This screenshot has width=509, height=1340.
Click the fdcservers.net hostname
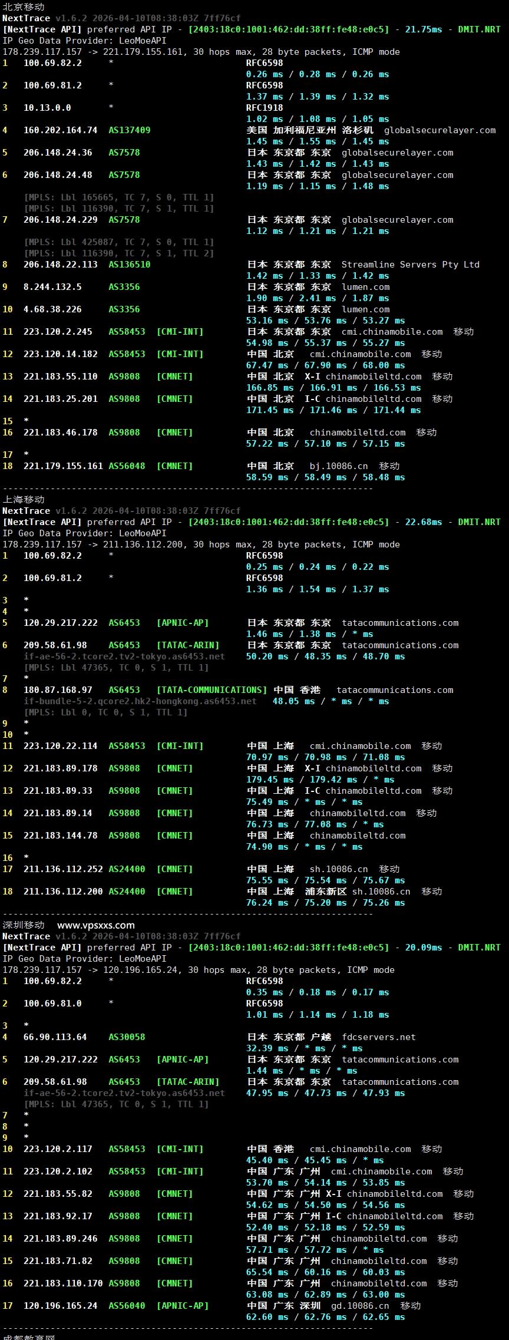379,1037
